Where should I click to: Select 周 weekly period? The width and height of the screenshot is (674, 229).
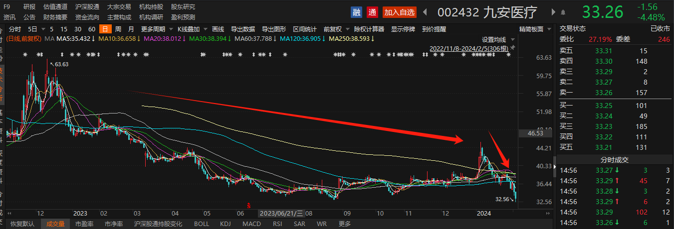[118, 29]
